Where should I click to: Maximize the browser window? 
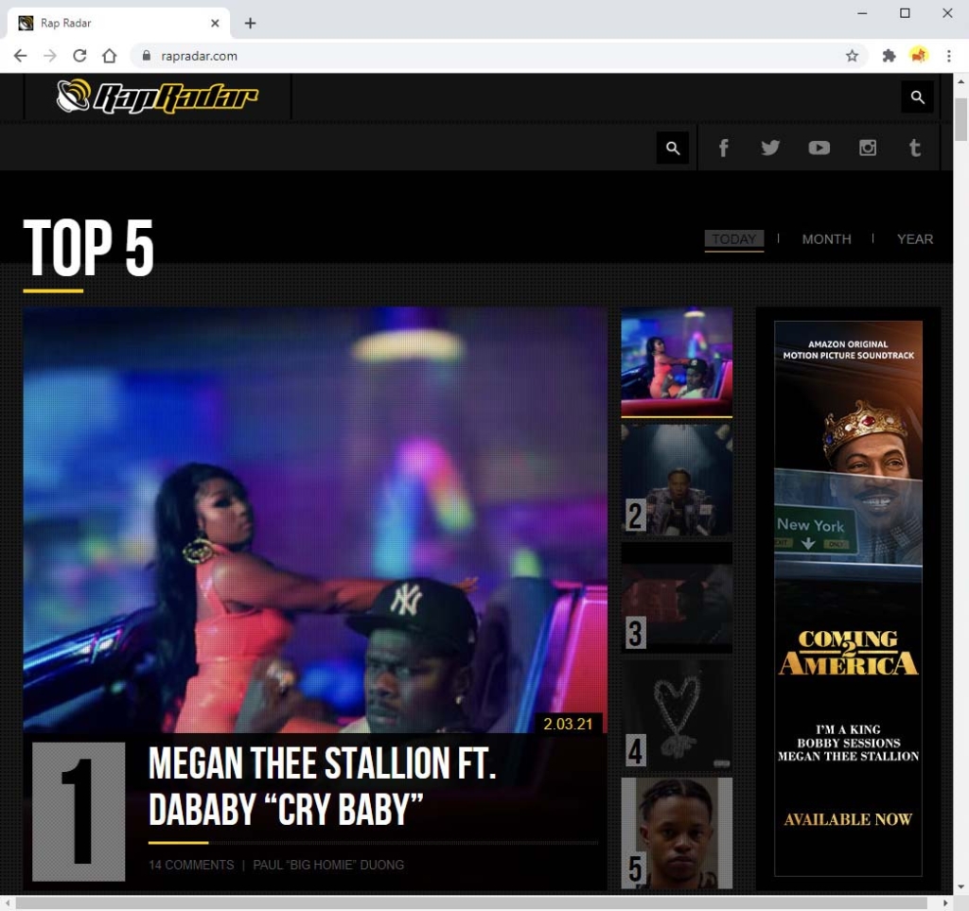coord(905,13)
